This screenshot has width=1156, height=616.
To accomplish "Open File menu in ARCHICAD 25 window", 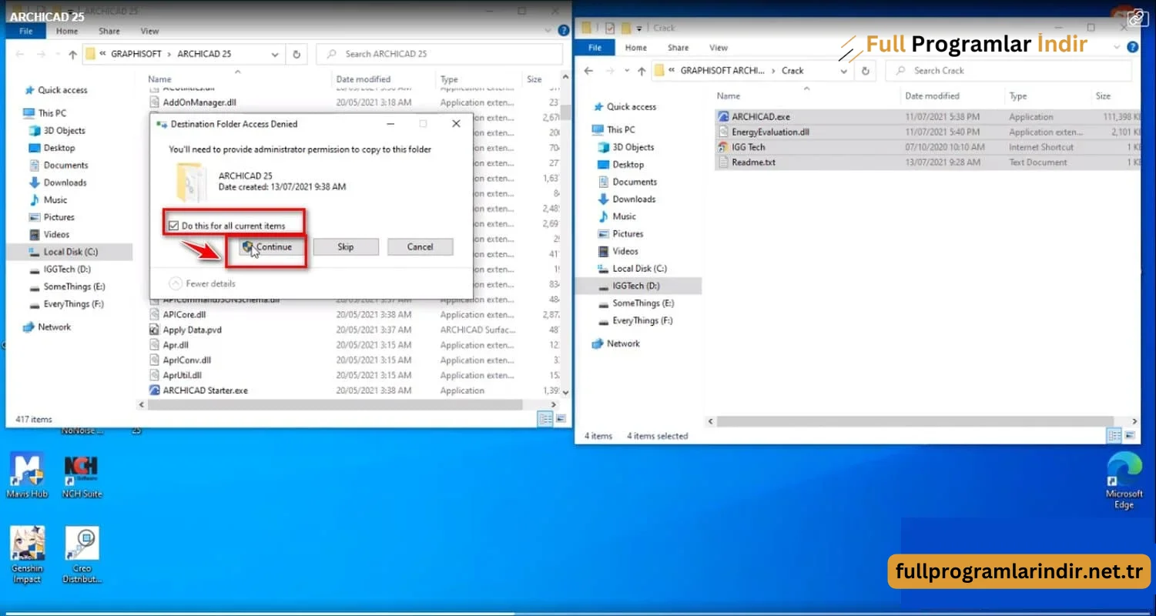I will click(x=25, y=32).
